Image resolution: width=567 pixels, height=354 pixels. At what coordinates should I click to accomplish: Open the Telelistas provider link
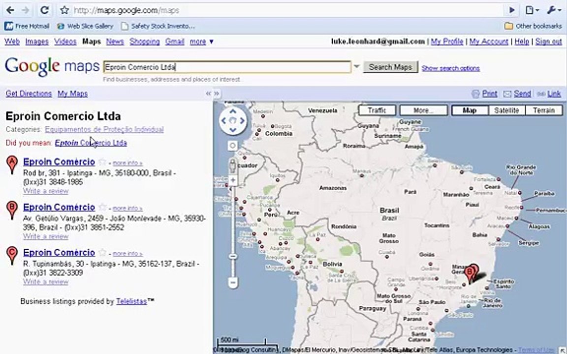(x=131, y=301)
